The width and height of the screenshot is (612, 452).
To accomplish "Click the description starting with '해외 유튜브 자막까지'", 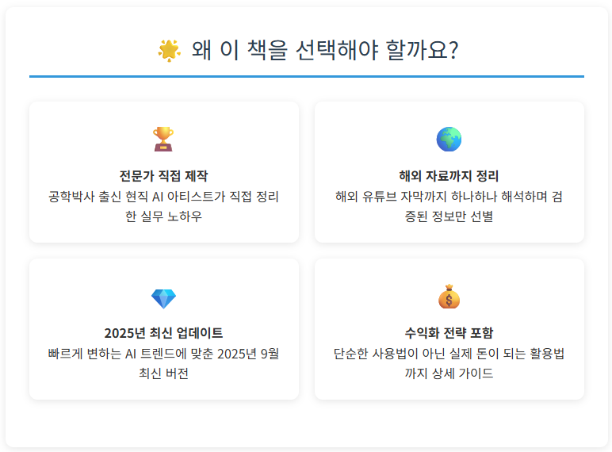I will pos(449,196).
